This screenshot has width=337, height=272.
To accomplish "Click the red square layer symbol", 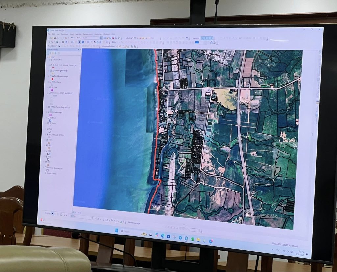I will 52,79.
